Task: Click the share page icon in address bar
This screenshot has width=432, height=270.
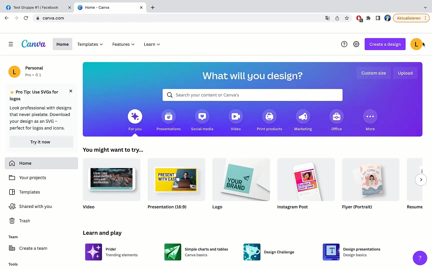Action: [337, 18]
